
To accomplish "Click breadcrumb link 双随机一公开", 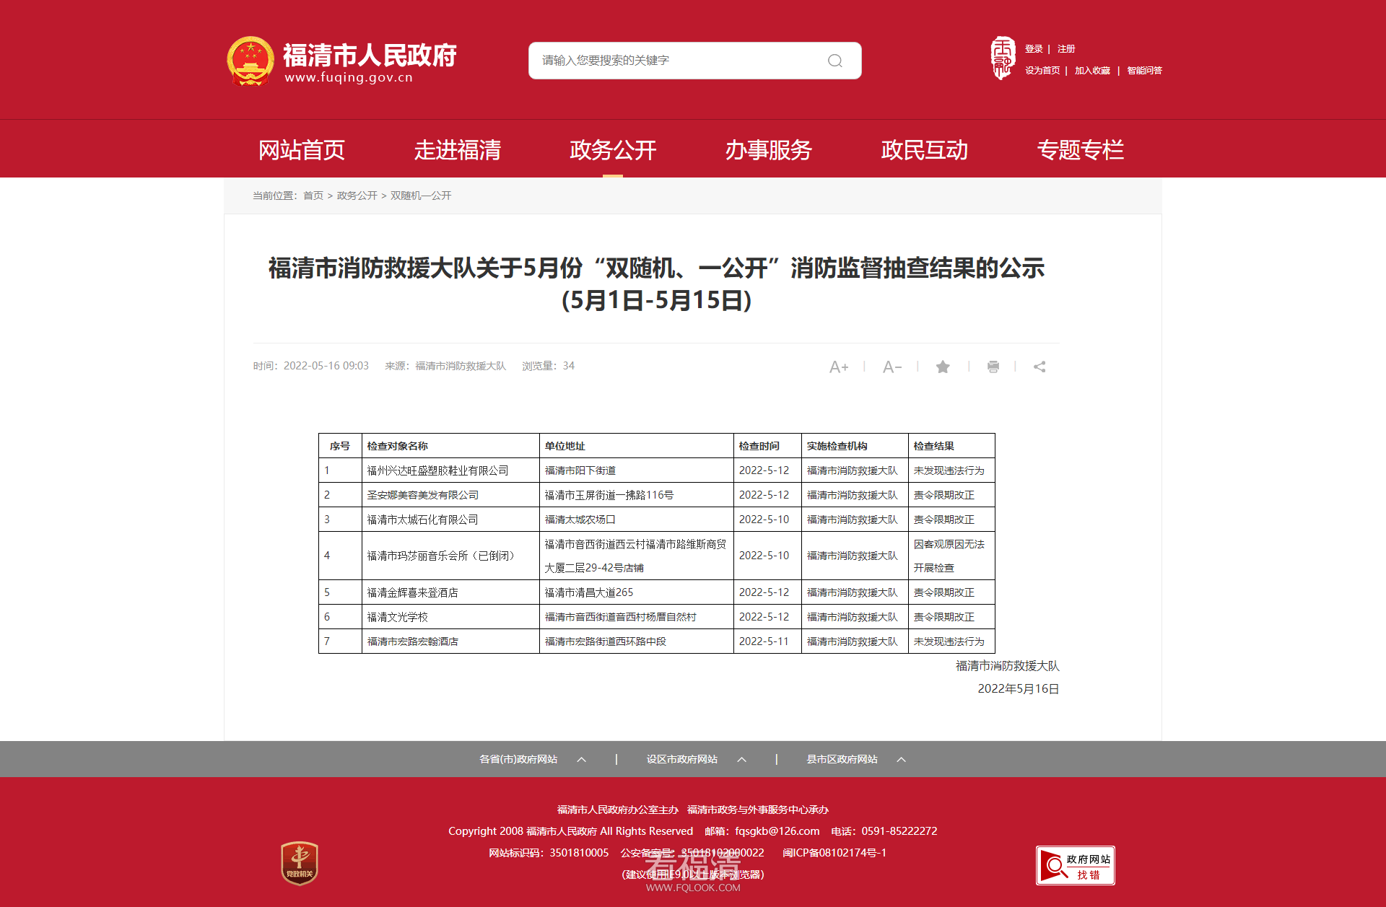I will click(421, 196).
